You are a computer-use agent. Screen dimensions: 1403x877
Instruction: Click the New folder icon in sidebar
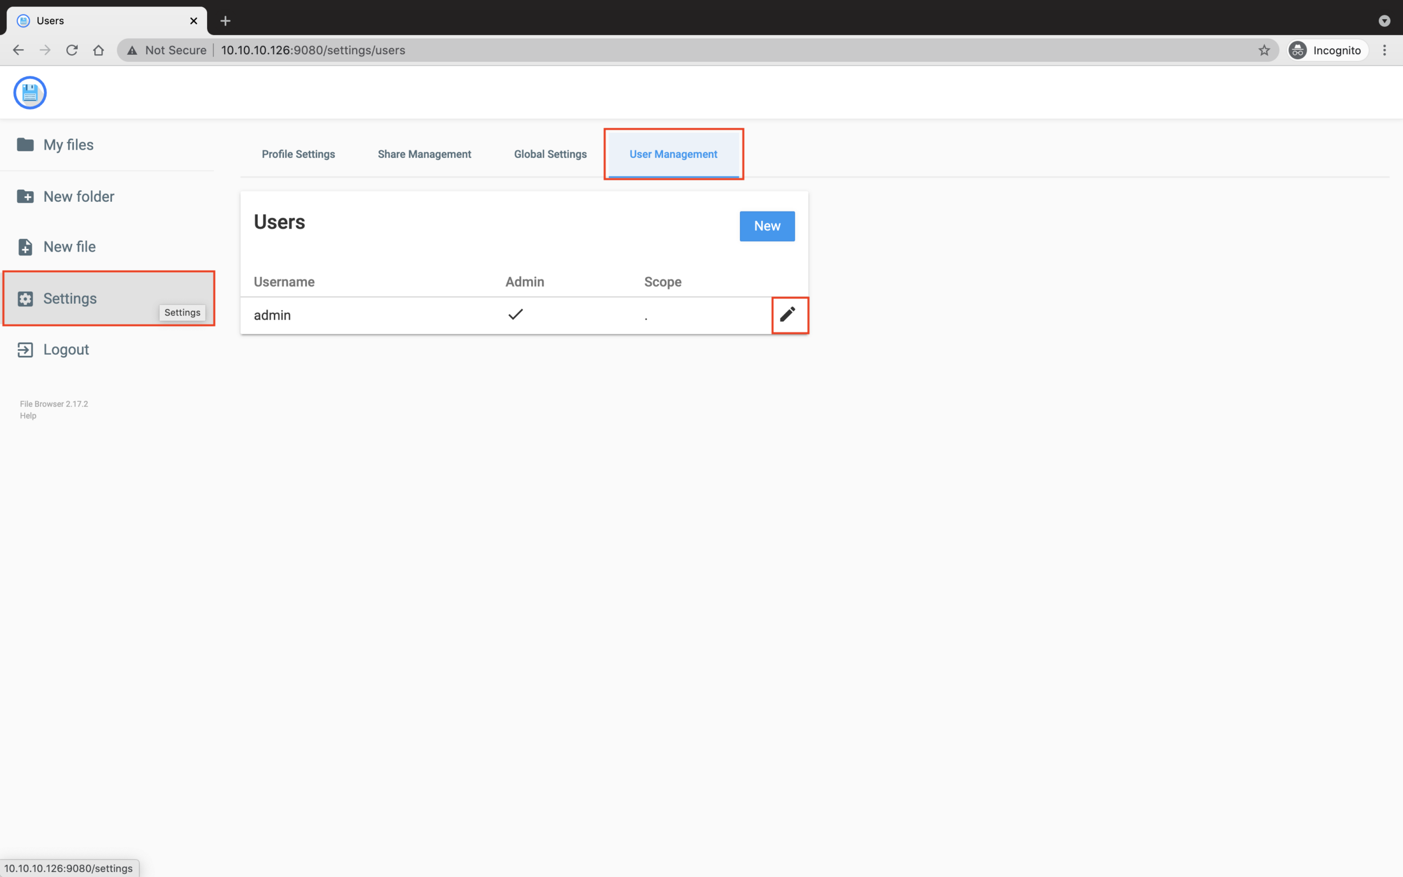tap(26, 196)
